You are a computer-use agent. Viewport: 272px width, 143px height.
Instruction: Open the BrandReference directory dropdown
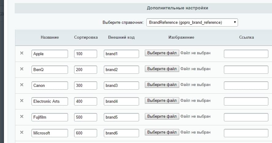click(192, 23)
